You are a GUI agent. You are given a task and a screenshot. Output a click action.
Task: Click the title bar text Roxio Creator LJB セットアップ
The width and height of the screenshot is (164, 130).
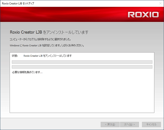18,4
